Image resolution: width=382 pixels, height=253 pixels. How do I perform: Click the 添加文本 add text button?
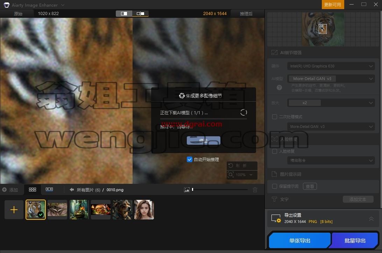tap(358, 199)
